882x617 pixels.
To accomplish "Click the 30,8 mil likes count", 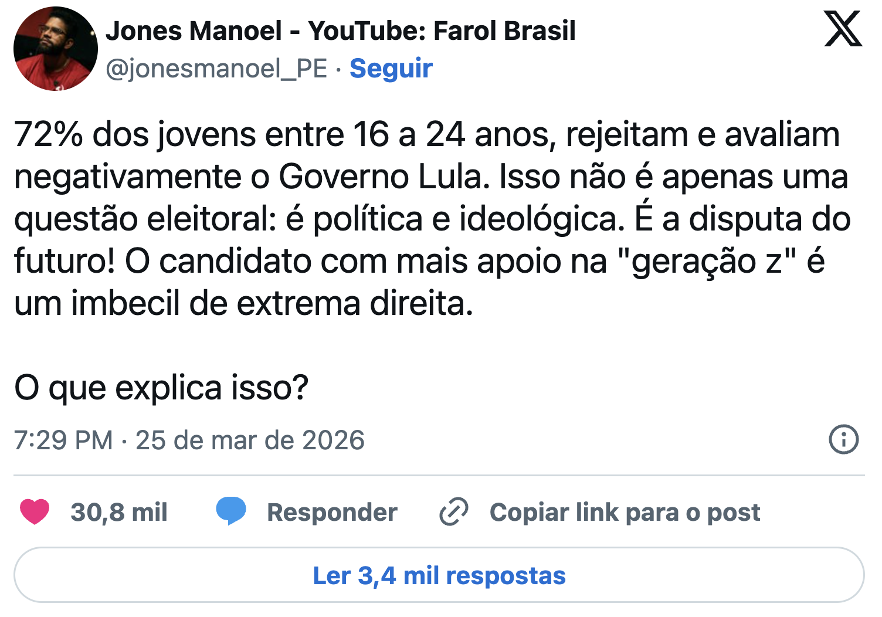I will click(x=119, y=512).
